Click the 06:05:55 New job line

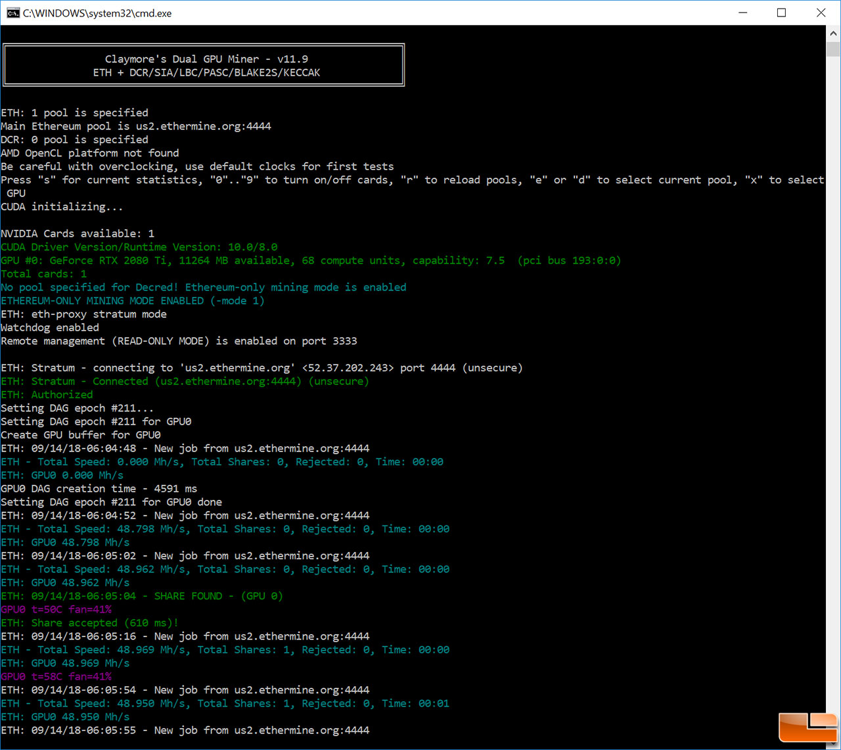tap(185, 730)
